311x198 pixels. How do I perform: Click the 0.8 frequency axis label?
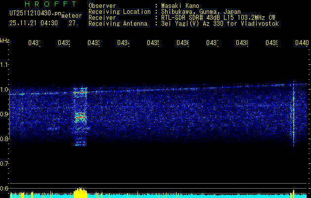[4, 139]
